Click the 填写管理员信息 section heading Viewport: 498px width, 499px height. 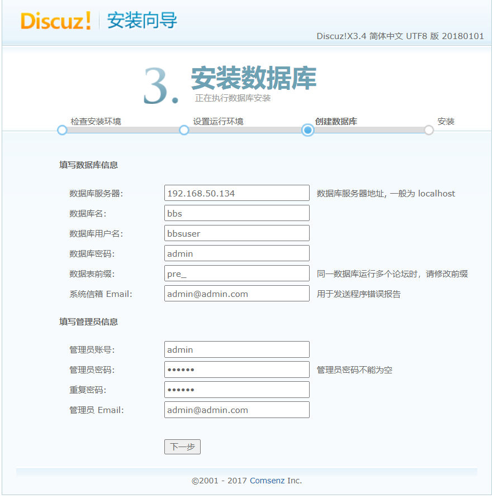(88, 322)
